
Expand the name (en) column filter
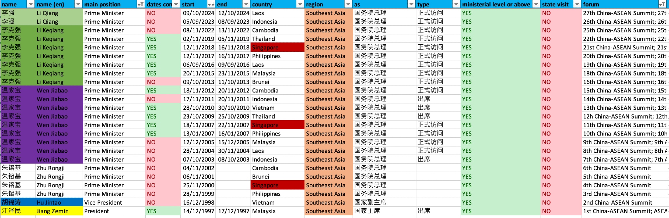[x=78, y=4]
